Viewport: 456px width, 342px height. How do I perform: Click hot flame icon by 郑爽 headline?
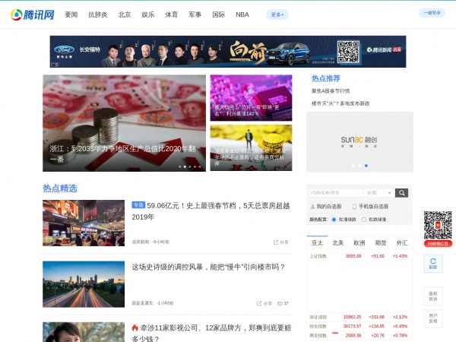(135, 328)
